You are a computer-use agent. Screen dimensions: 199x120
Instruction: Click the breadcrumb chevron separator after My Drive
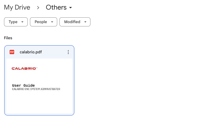point(38,8)
